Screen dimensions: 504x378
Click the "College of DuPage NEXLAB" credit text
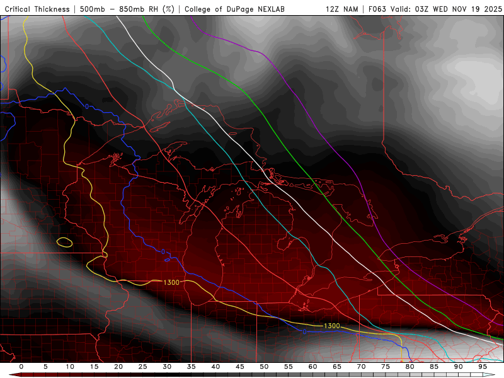(x=234, y=9)
